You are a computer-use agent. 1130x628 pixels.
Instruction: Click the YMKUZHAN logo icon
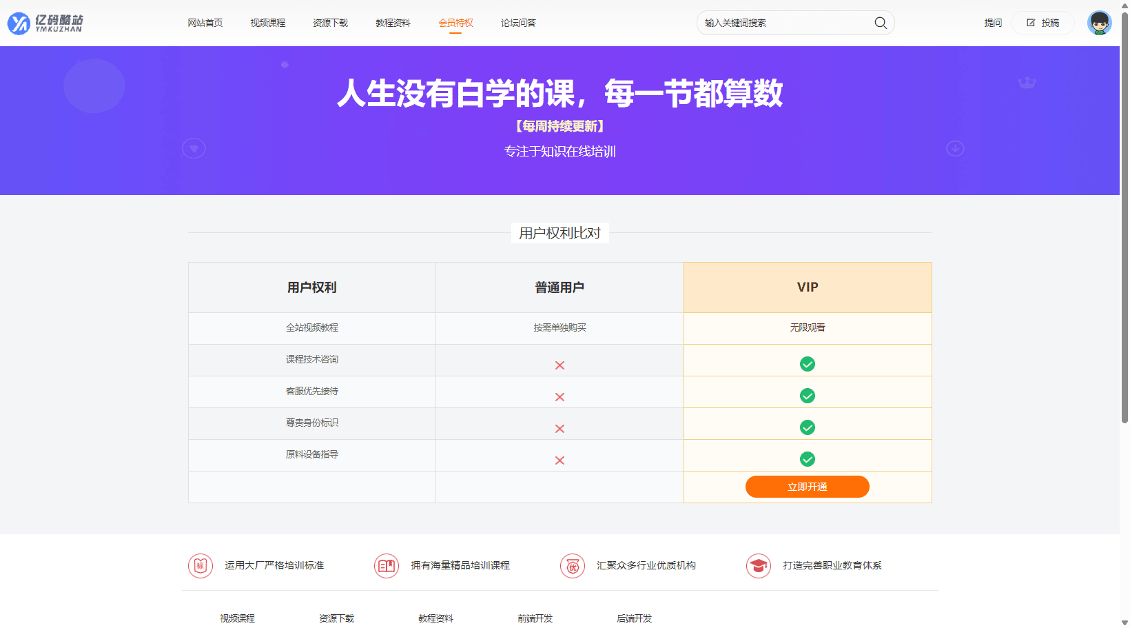tap(18, 23)
